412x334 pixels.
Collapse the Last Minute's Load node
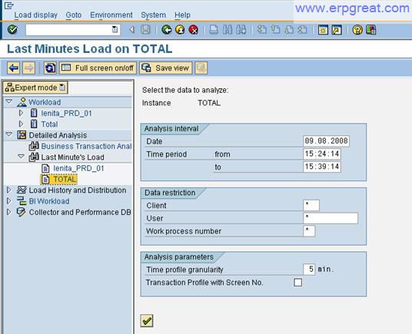[22, 157]
